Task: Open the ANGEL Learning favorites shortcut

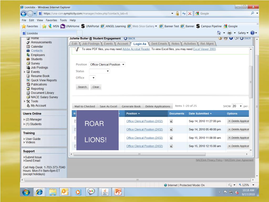Action: [x=113, y=26]
